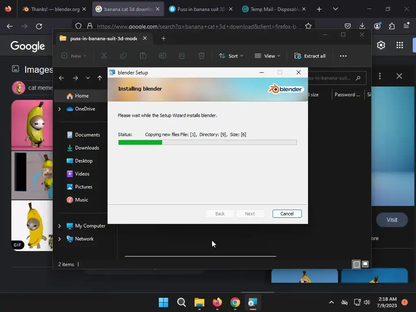Click the Extract all button in File Explorer
Viewport: 416px width, 312px height.
coord(310,56)
